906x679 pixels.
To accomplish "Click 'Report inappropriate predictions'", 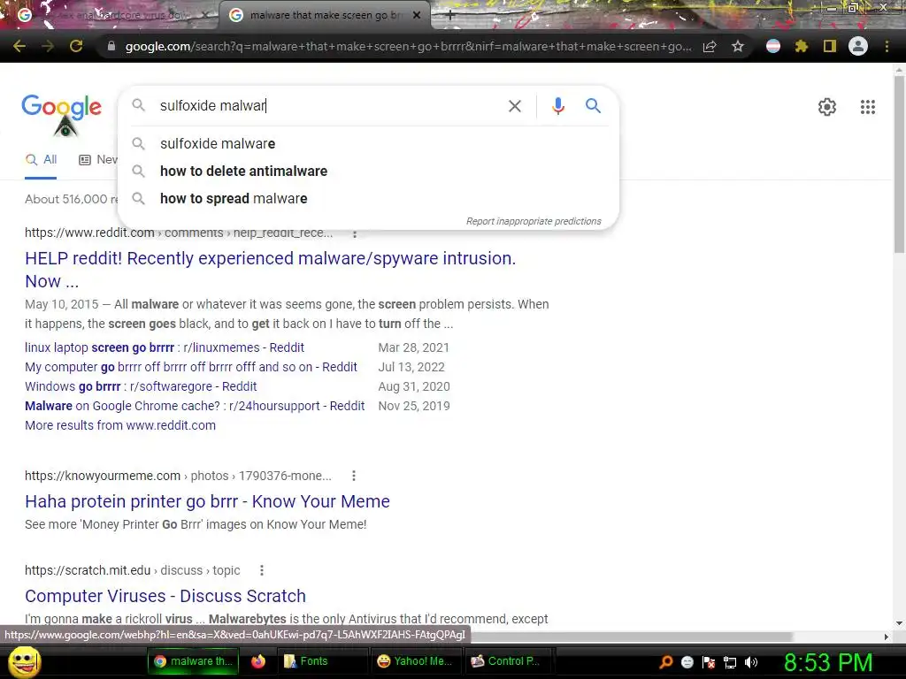I will tap(534, 221).
